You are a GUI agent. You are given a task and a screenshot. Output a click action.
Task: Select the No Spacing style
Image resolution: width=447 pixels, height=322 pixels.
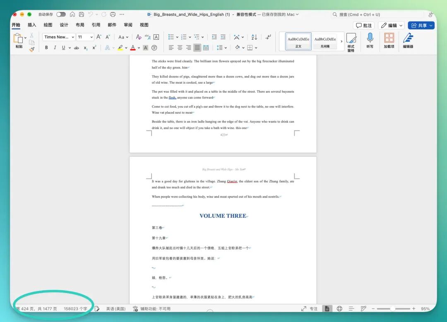[325, 42]
